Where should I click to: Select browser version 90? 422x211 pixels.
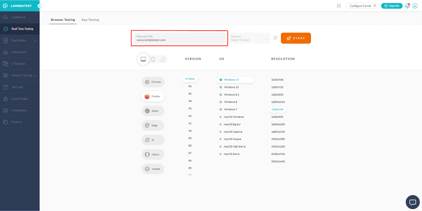[x=190, y=131]
